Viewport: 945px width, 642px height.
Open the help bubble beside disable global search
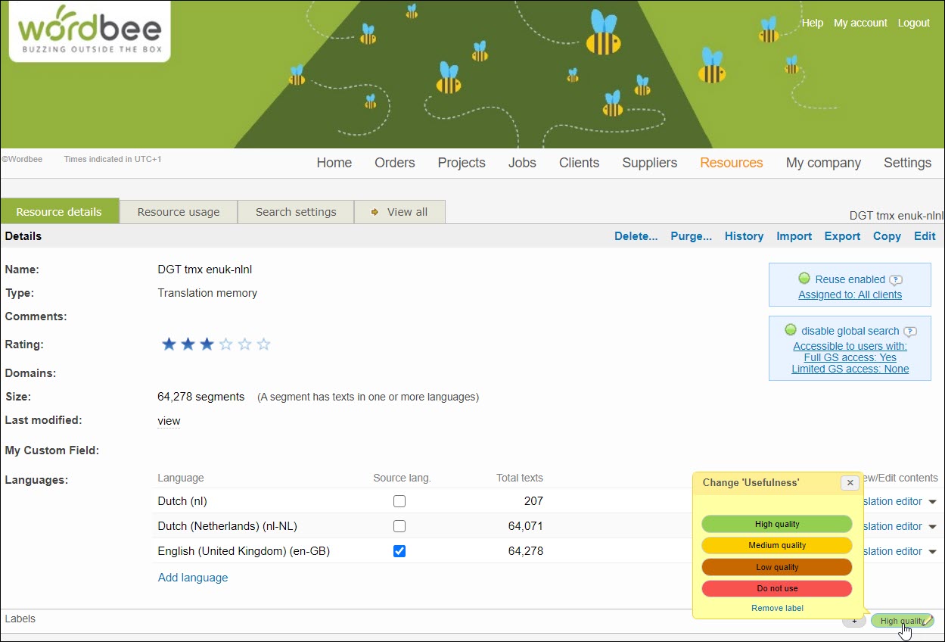910,332
